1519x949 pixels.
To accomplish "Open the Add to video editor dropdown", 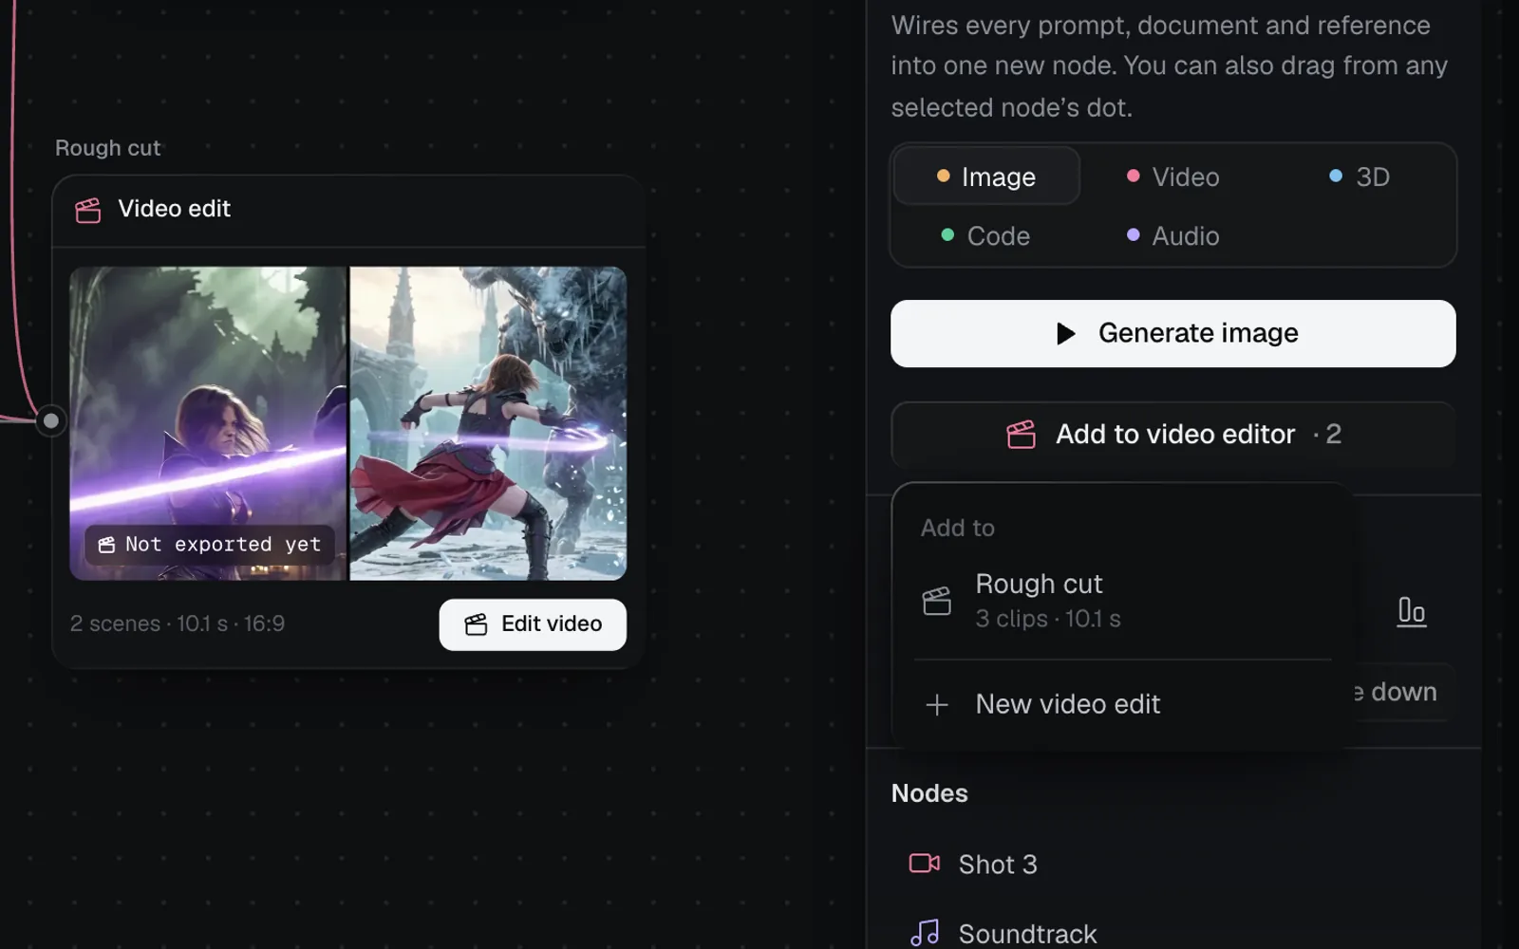I will point(1172,435).
